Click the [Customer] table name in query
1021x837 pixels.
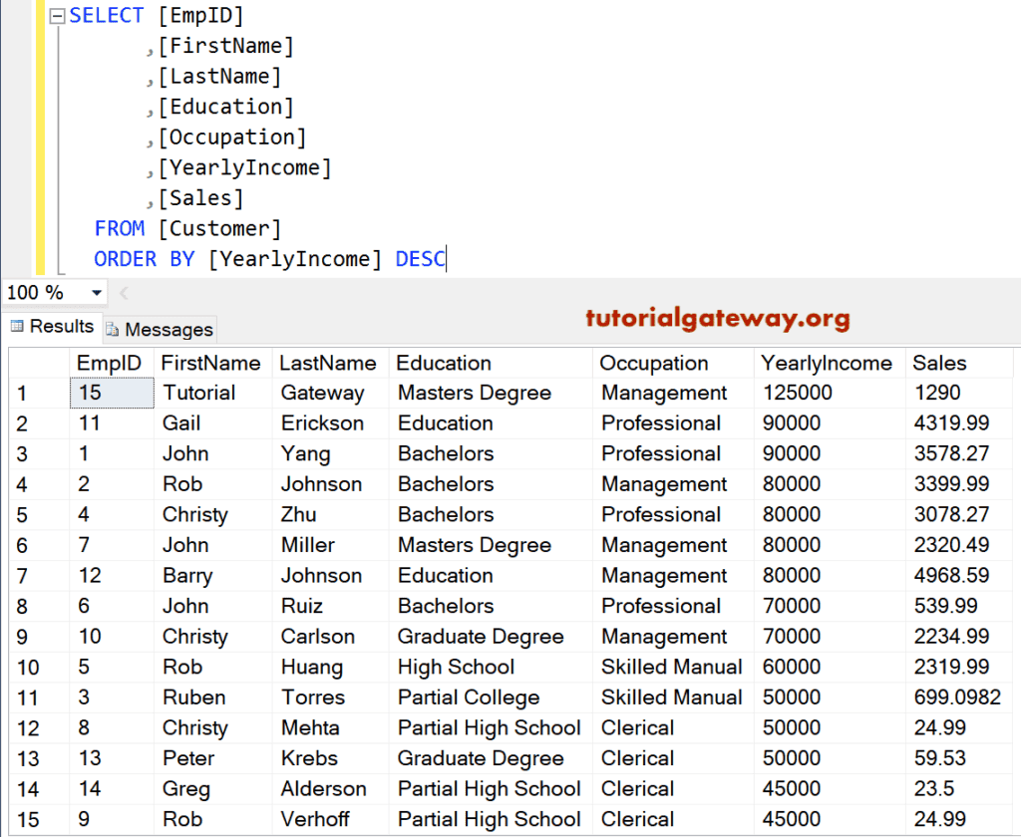219,228
